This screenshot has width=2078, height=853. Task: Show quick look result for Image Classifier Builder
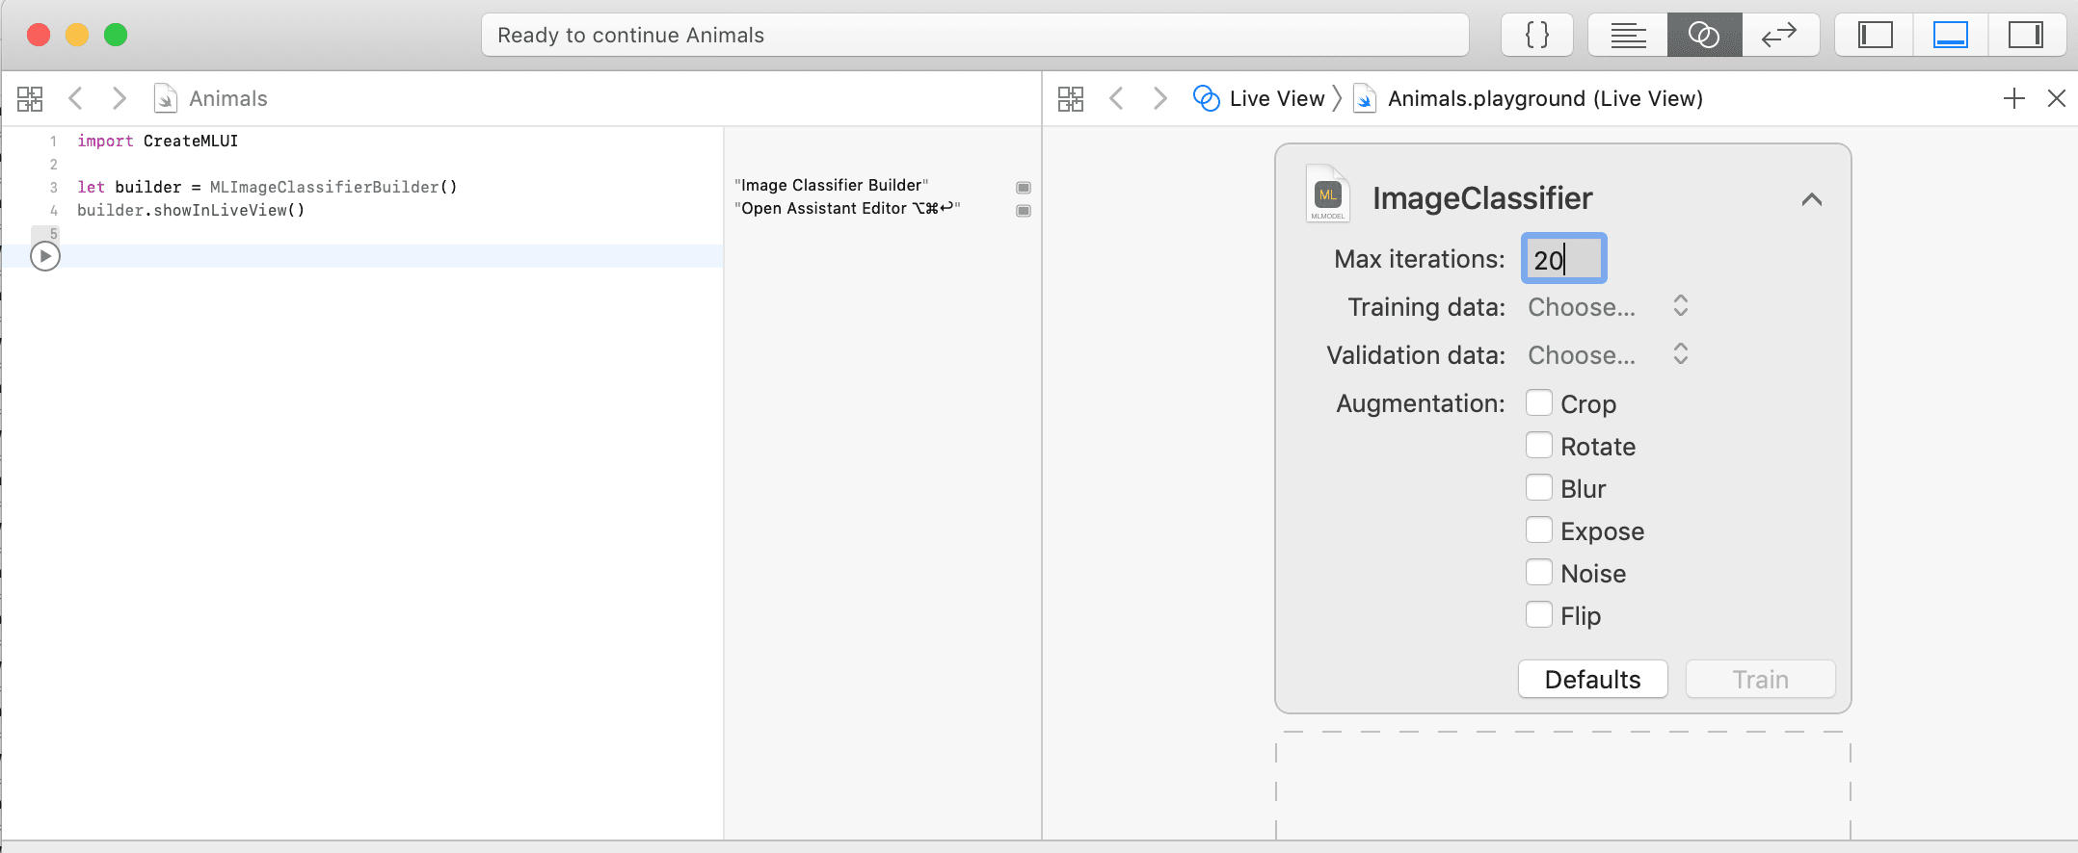click(x=1024, y=187)
